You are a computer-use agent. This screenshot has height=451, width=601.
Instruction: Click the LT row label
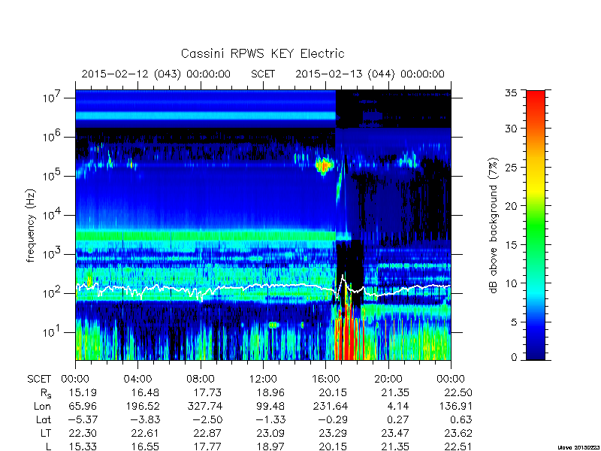click(x=45, y=434)
